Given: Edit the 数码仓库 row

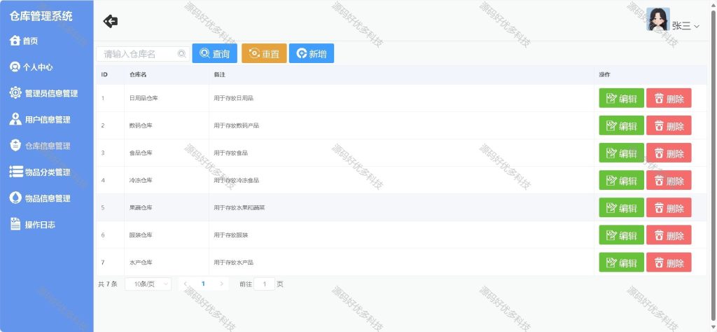Looking at the screenshot, I should coord(622,125).
